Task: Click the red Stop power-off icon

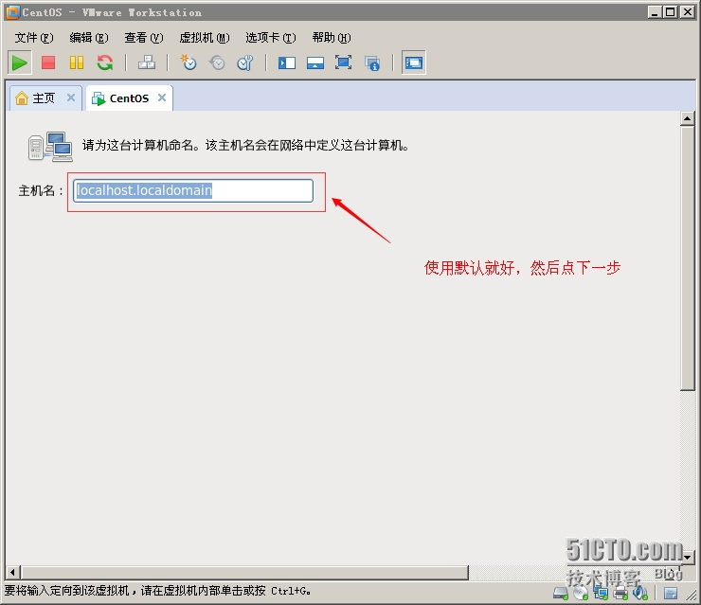Action: point(47,62)
